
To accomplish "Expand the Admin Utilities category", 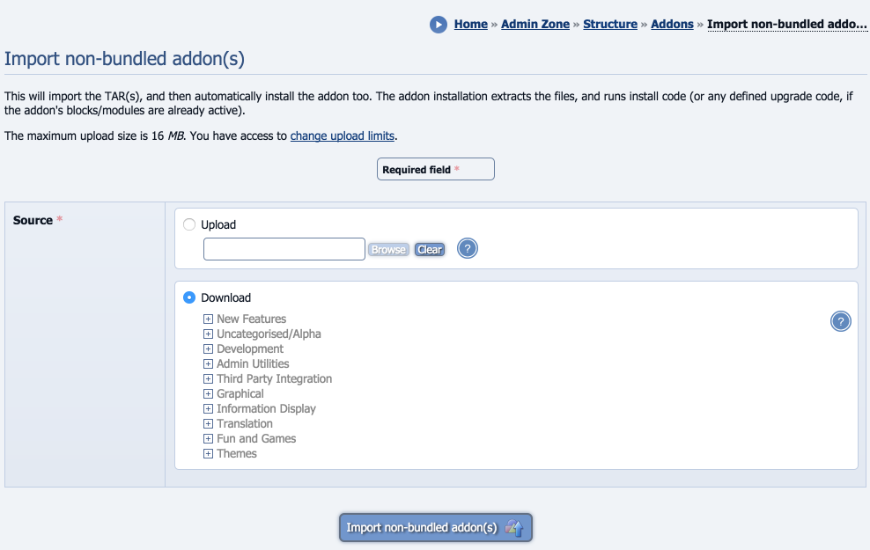I will pos(253,363).
